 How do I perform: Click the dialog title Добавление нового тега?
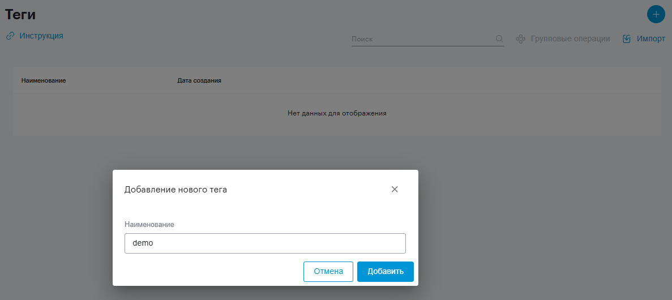coord(176,190)
